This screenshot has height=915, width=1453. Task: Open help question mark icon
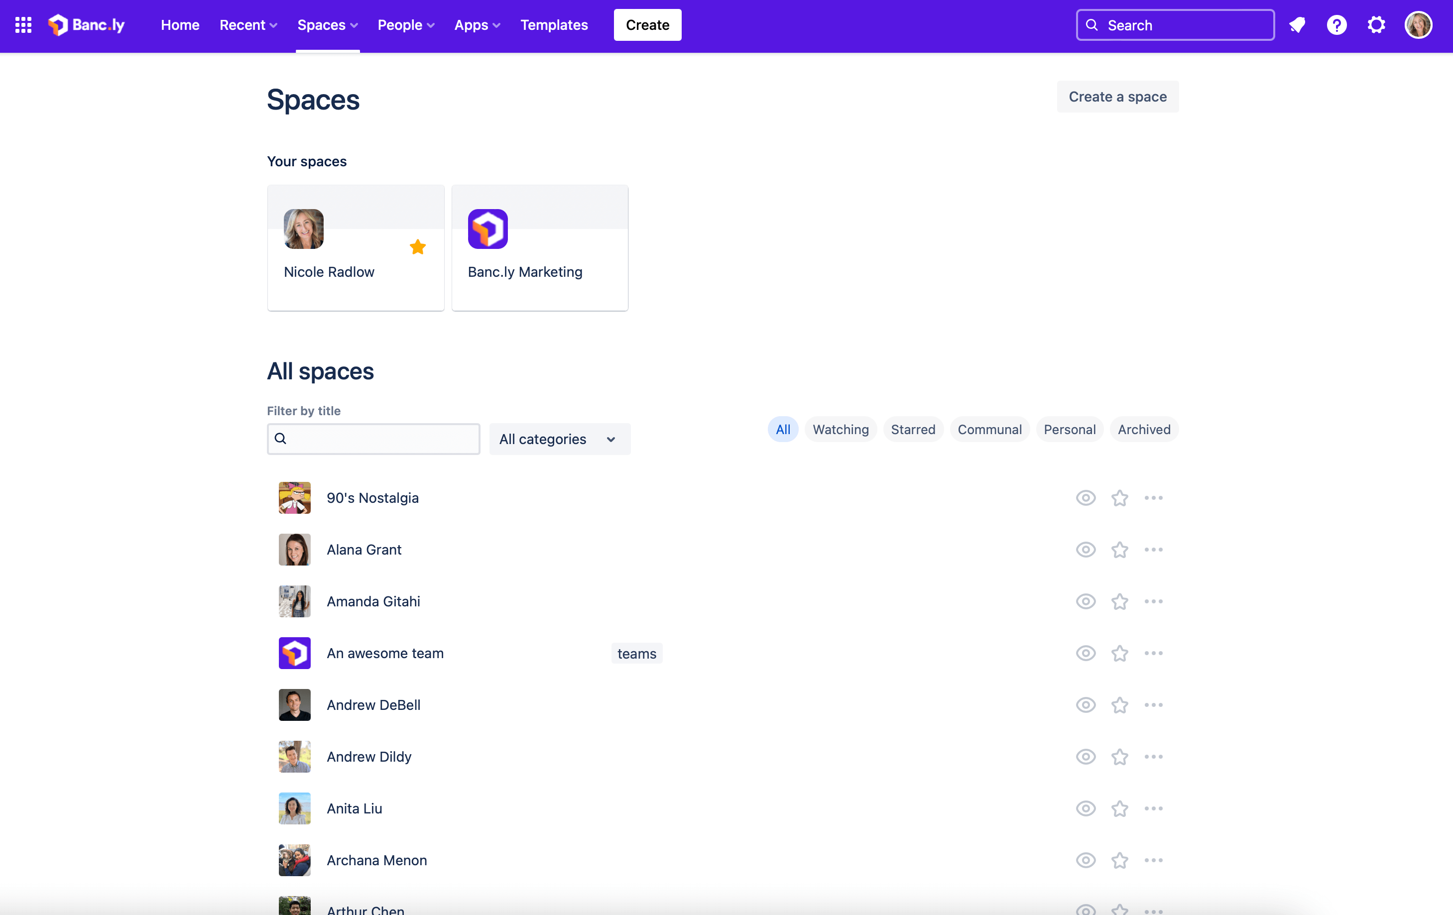[x=1335, y=23]
